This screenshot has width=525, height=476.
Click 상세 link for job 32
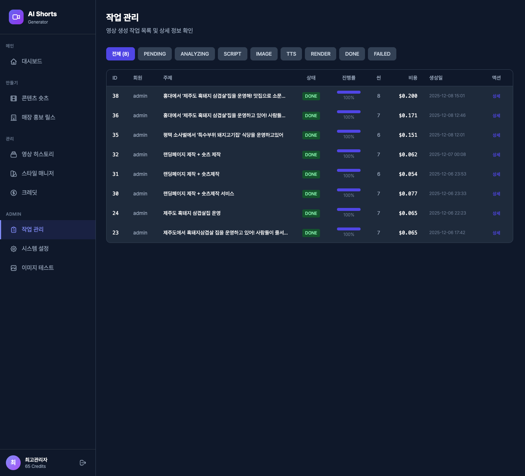point(496,155)
